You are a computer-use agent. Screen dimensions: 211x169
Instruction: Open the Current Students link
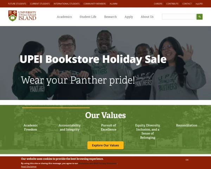point(40,4)
